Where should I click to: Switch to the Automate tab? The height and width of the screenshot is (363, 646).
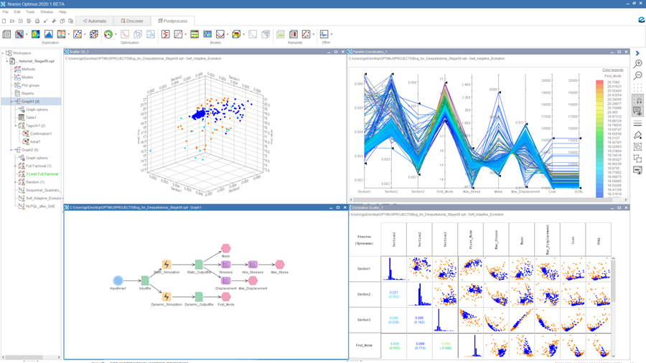tap(94, 21)
